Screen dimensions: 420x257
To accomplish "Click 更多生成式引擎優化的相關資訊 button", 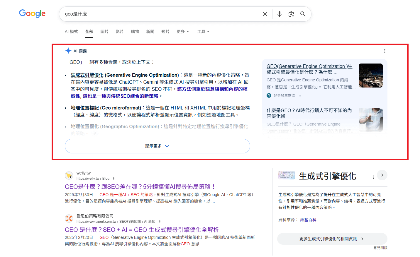I will click(332, 239).
